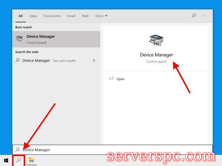Select the All search filter tab

click(x=21, y=16)
